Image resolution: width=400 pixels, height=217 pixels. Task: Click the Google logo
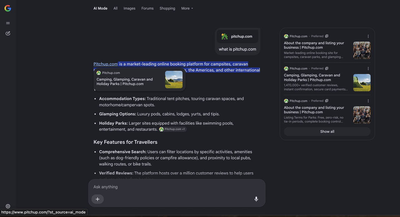tap(8, 8)
